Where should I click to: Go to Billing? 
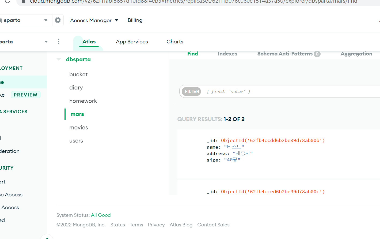[x=135, y=20]
